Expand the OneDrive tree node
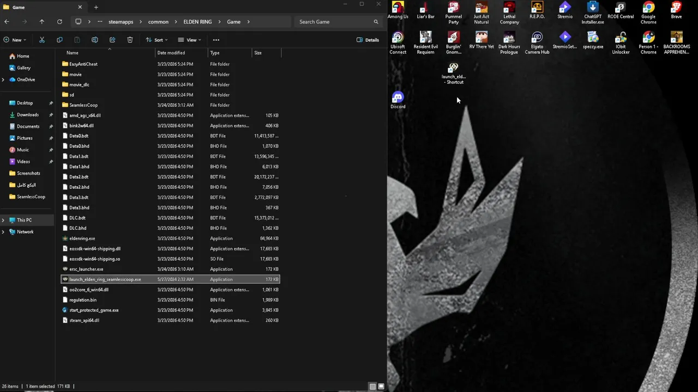 pos(3,79)
